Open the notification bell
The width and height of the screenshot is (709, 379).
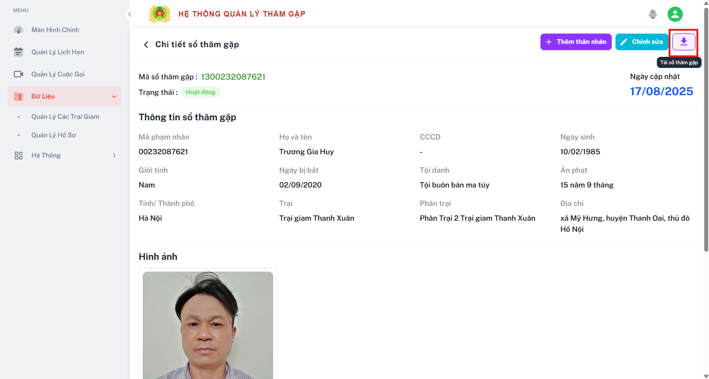click(x=653, y=14)
